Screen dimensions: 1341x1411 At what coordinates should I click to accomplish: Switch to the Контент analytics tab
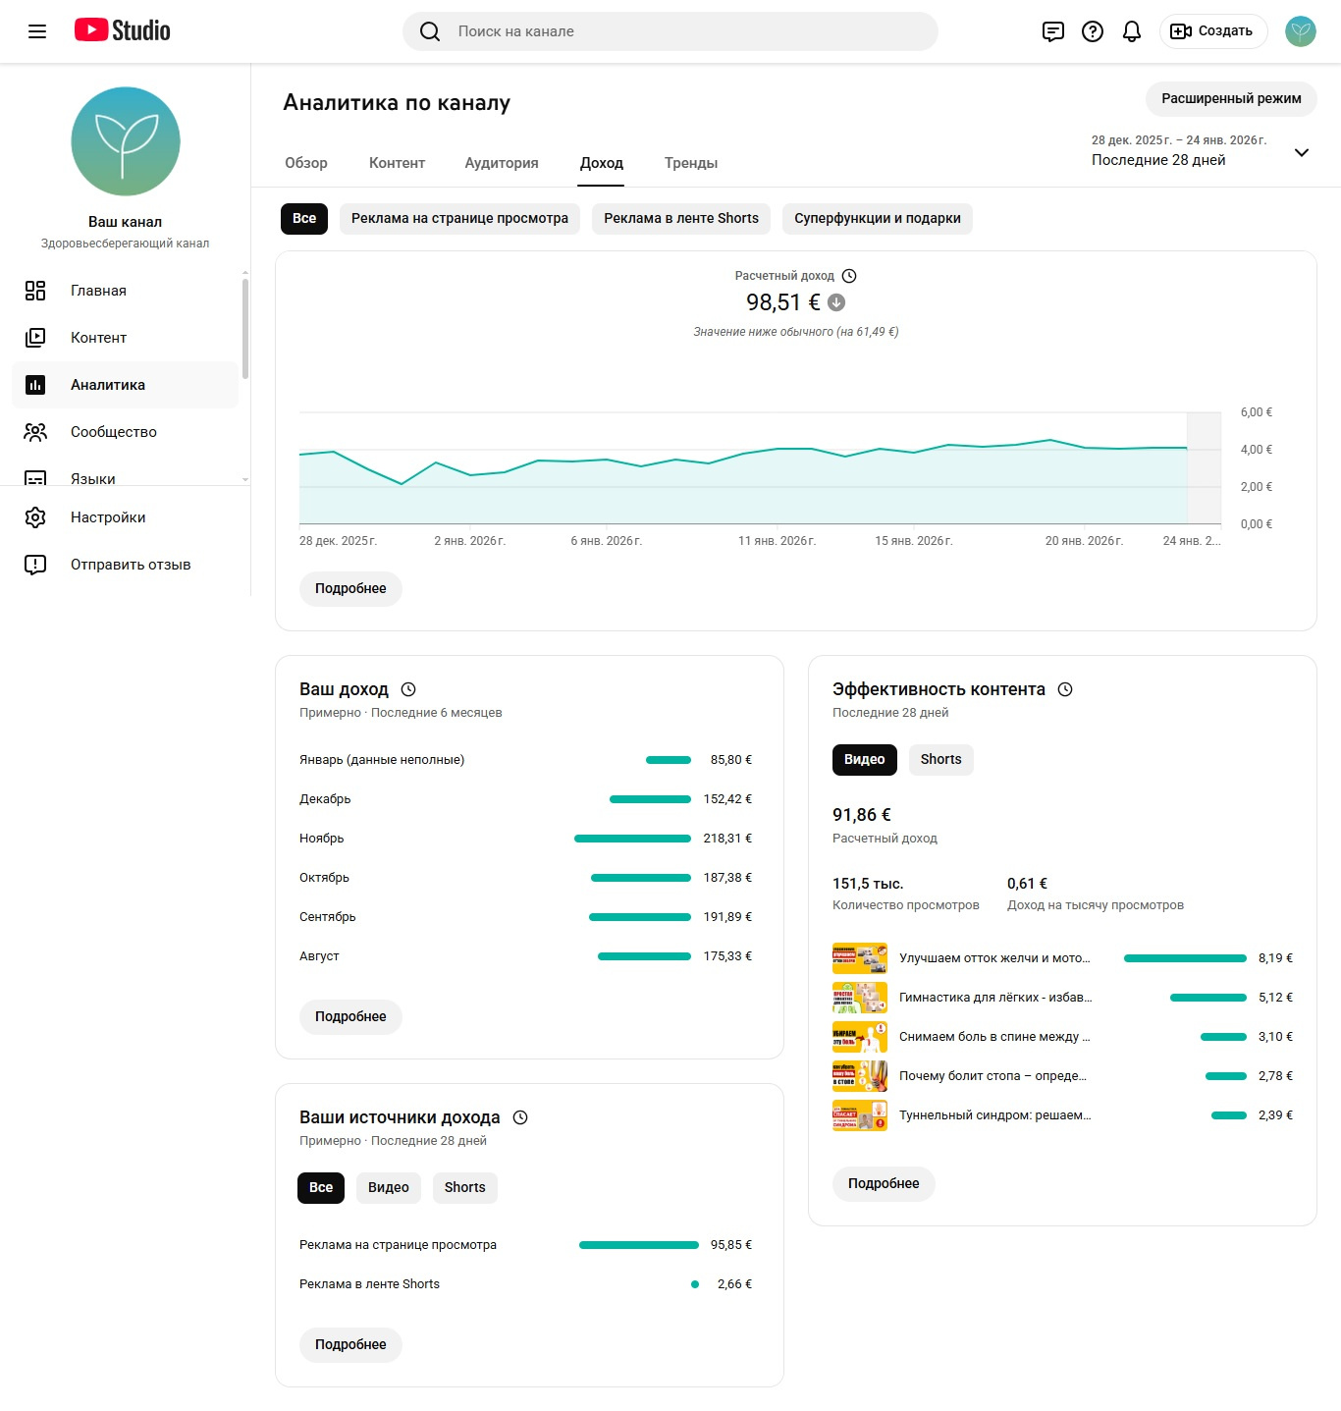click(x=397, y=163)
